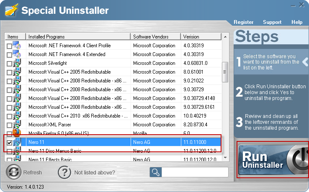The width and height of the screenshot is (309, 192).
Task: Click version 10.0.40219 cell
Action: (x=195, y=116)
